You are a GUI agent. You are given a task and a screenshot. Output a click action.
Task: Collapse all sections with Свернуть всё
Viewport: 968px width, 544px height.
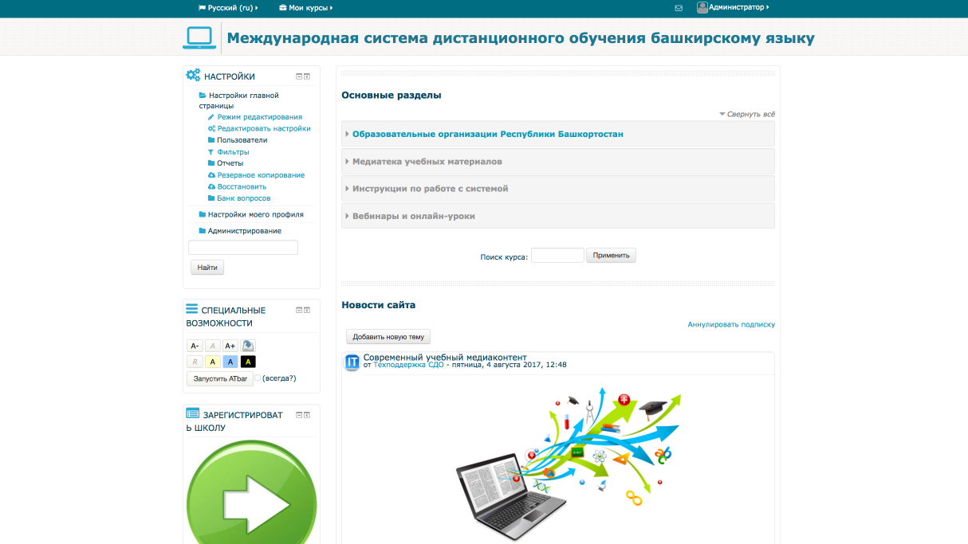click(x=750, y=114)
